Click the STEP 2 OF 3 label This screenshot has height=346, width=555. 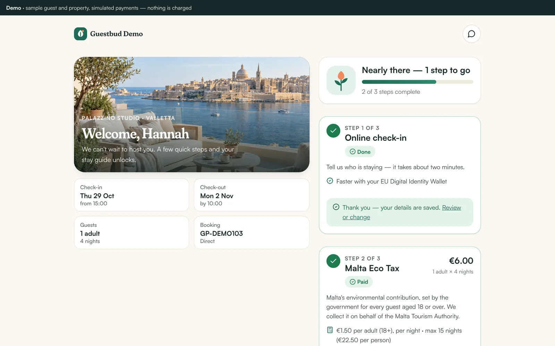tap(362, 258)
